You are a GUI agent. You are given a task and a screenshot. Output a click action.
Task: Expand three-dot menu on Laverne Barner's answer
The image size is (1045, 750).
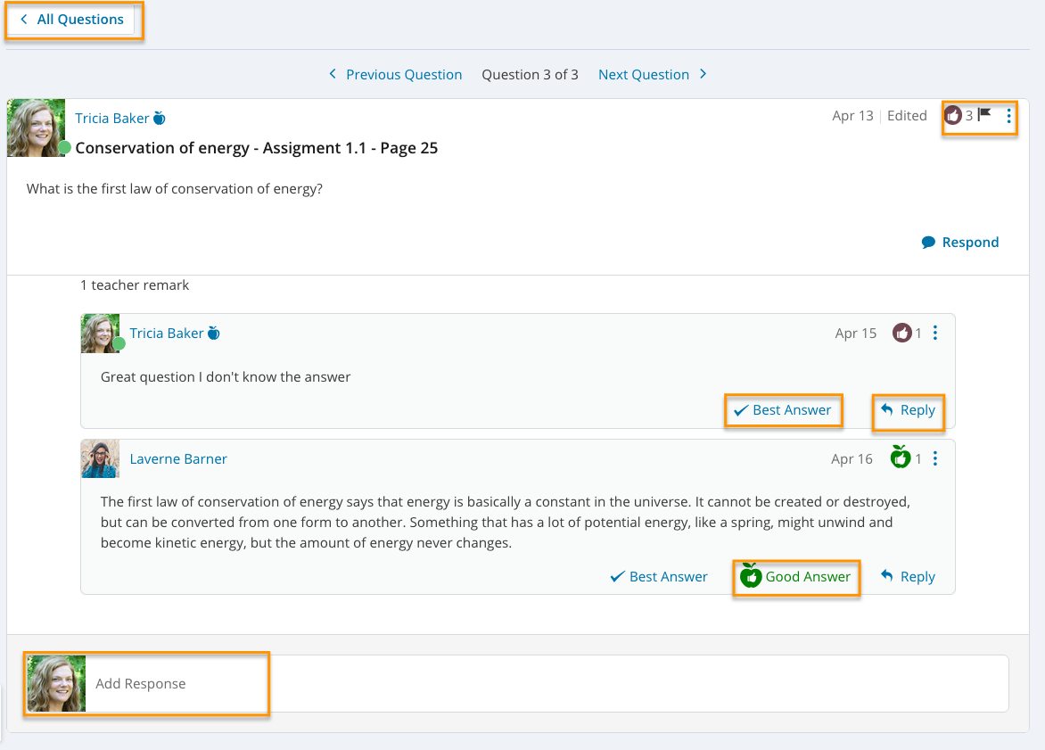click(935, 458)
